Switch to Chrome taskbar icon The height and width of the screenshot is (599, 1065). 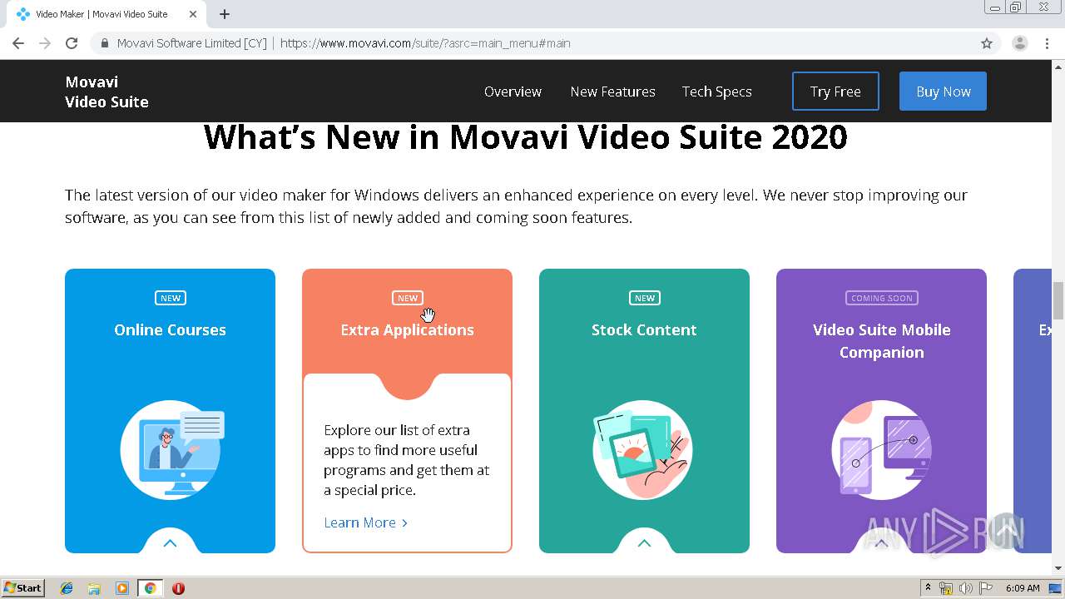(x=150, y=588)
